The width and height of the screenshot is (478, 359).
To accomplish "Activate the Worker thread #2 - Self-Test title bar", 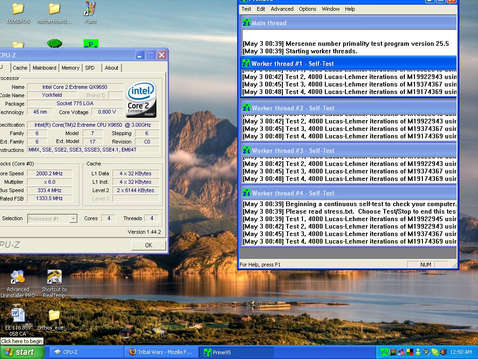I will point(348,108).
